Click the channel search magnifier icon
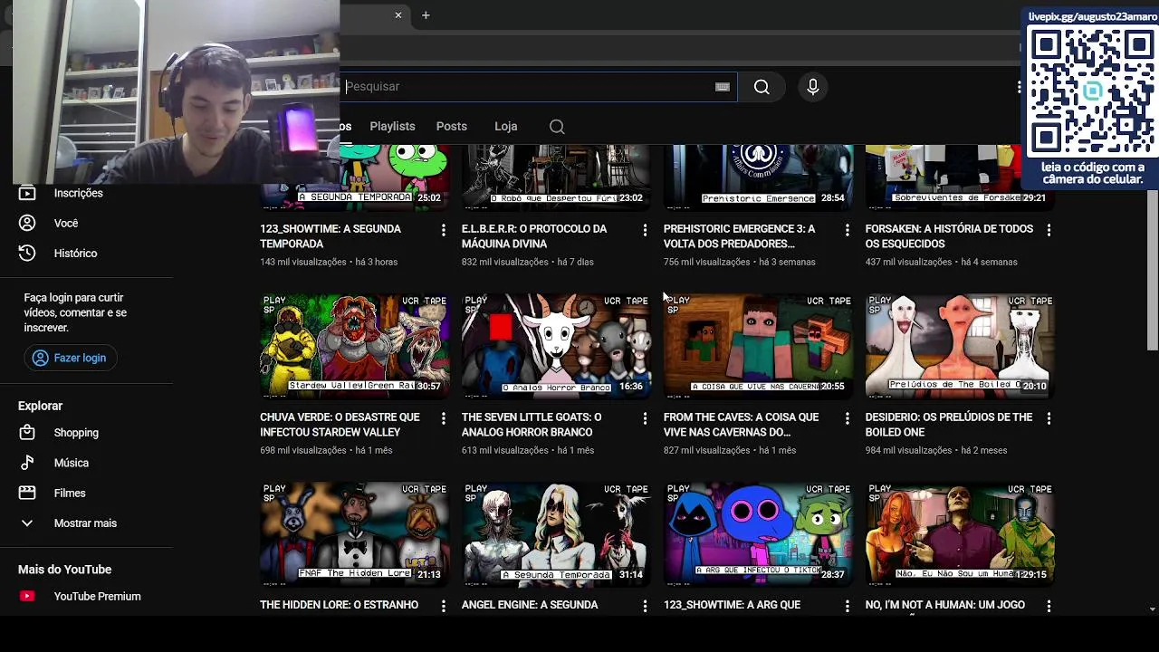Image resolution: width=1159 pixels, height=652 pixels. click(x=557, y=127)
